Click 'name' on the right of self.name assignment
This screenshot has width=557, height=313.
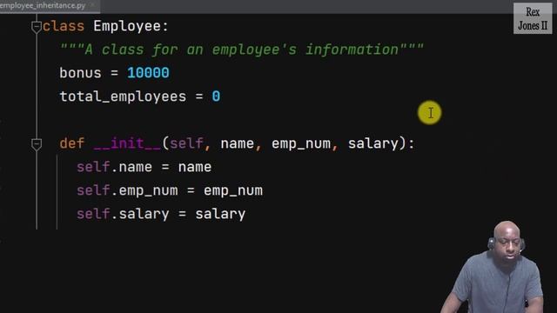coord(195,167)
